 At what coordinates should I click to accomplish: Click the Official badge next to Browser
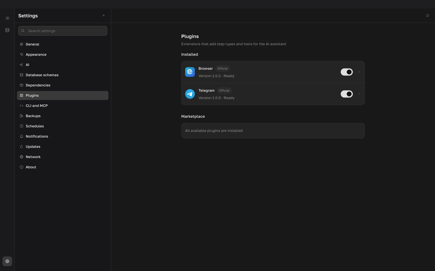pos(222,69)
